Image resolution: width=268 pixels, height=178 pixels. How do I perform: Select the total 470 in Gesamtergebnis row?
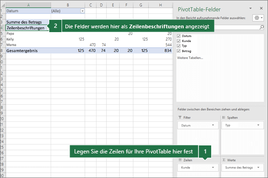90,51
